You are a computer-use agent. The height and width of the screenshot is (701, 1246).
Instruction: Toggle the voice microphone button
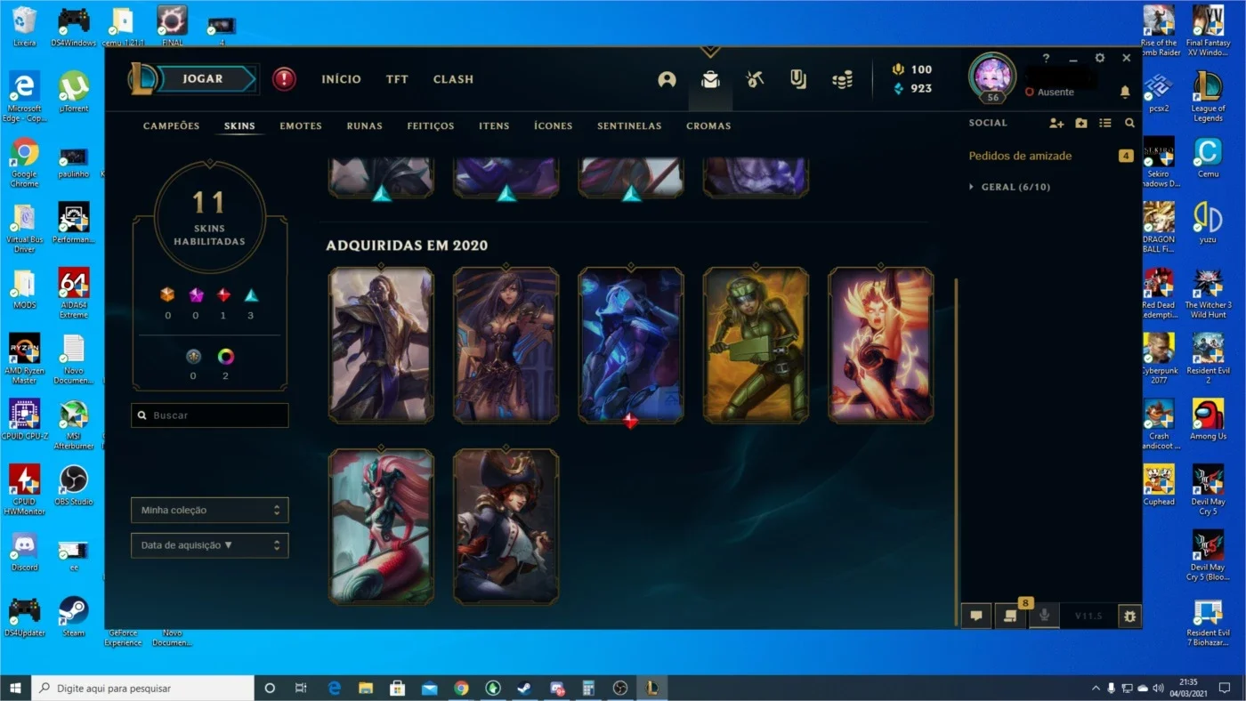[1044, 616]
